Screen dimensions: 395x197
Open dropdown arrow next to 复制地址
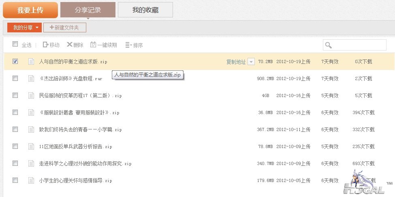click(251, 62)
